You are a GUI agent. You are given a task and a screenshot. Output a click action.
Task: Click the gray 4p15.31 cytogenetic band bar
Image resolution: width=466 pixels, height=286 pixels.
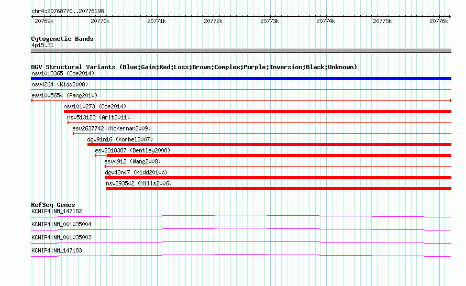(241, 51)
